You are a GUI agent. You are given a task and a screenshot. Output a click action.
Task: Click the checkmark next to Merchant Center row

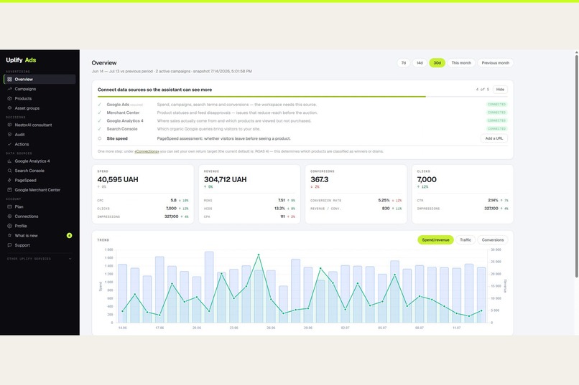point(99,113)
